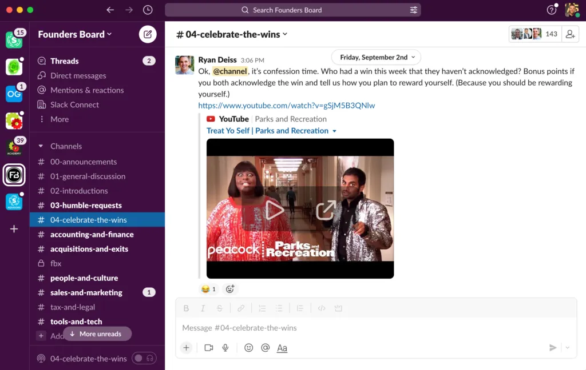Apply italic formatting
Viewport: 586px width, 370px height.
point(203,308)
